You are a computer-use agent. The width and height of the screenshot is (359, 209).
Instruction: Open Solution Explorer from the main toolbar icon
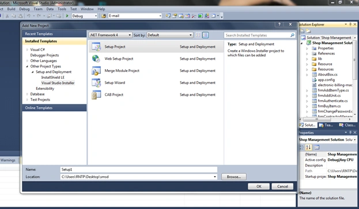click(x=168, y=16)
